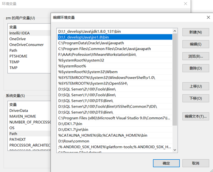Select NUMBER_OF_PROCESSORS system variable

[29, 122]
